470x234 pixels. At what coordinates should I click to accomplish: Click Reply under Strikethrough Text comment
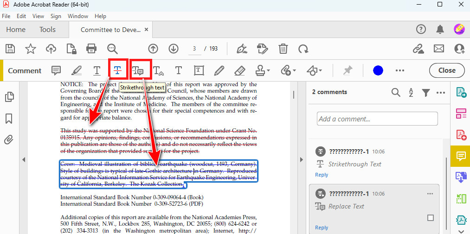322,175
